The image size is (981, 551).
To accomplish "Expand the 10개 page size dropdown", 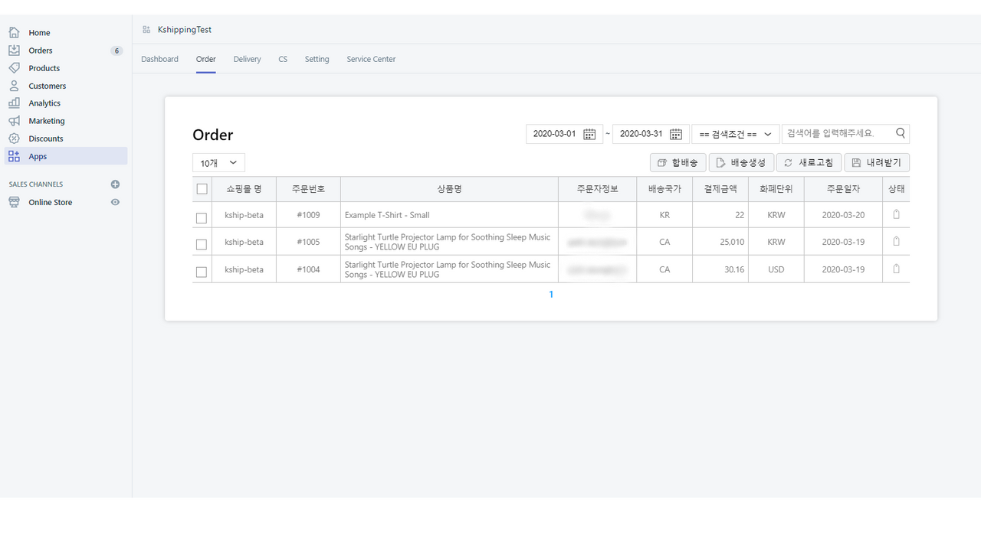I will (x=218, y=163).
